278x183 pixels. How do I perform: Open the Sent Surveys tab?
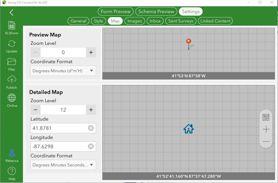tap(181, 21)
